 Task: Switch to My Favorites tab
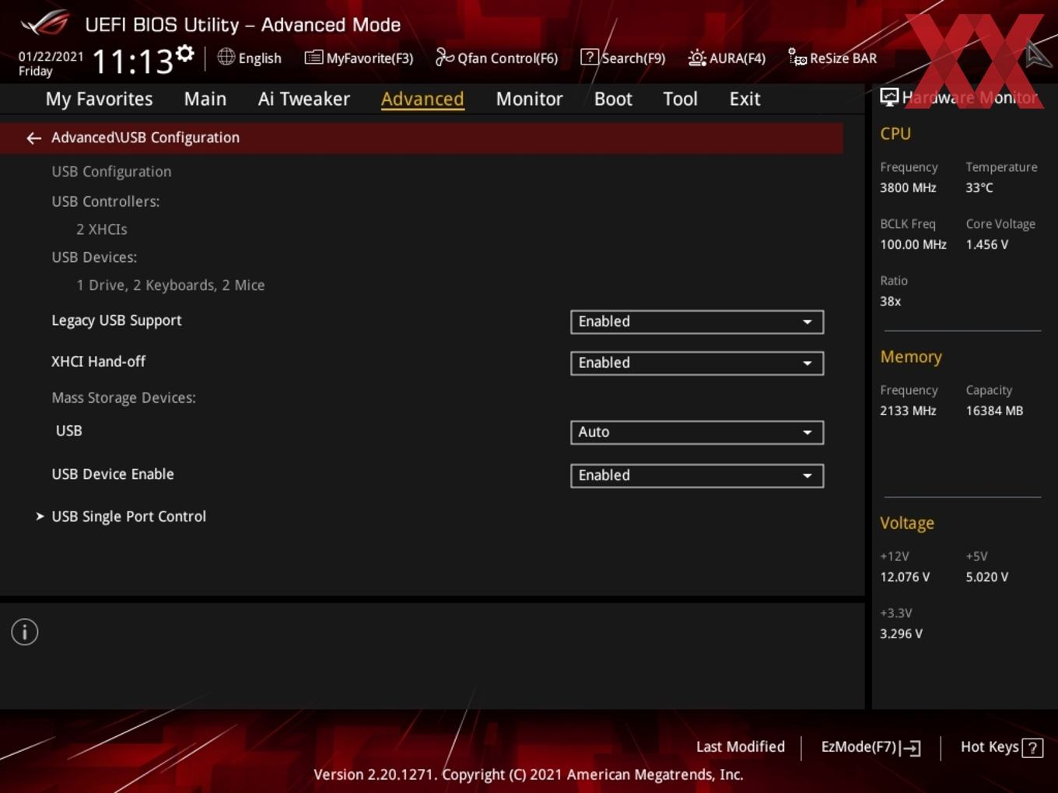99,99
